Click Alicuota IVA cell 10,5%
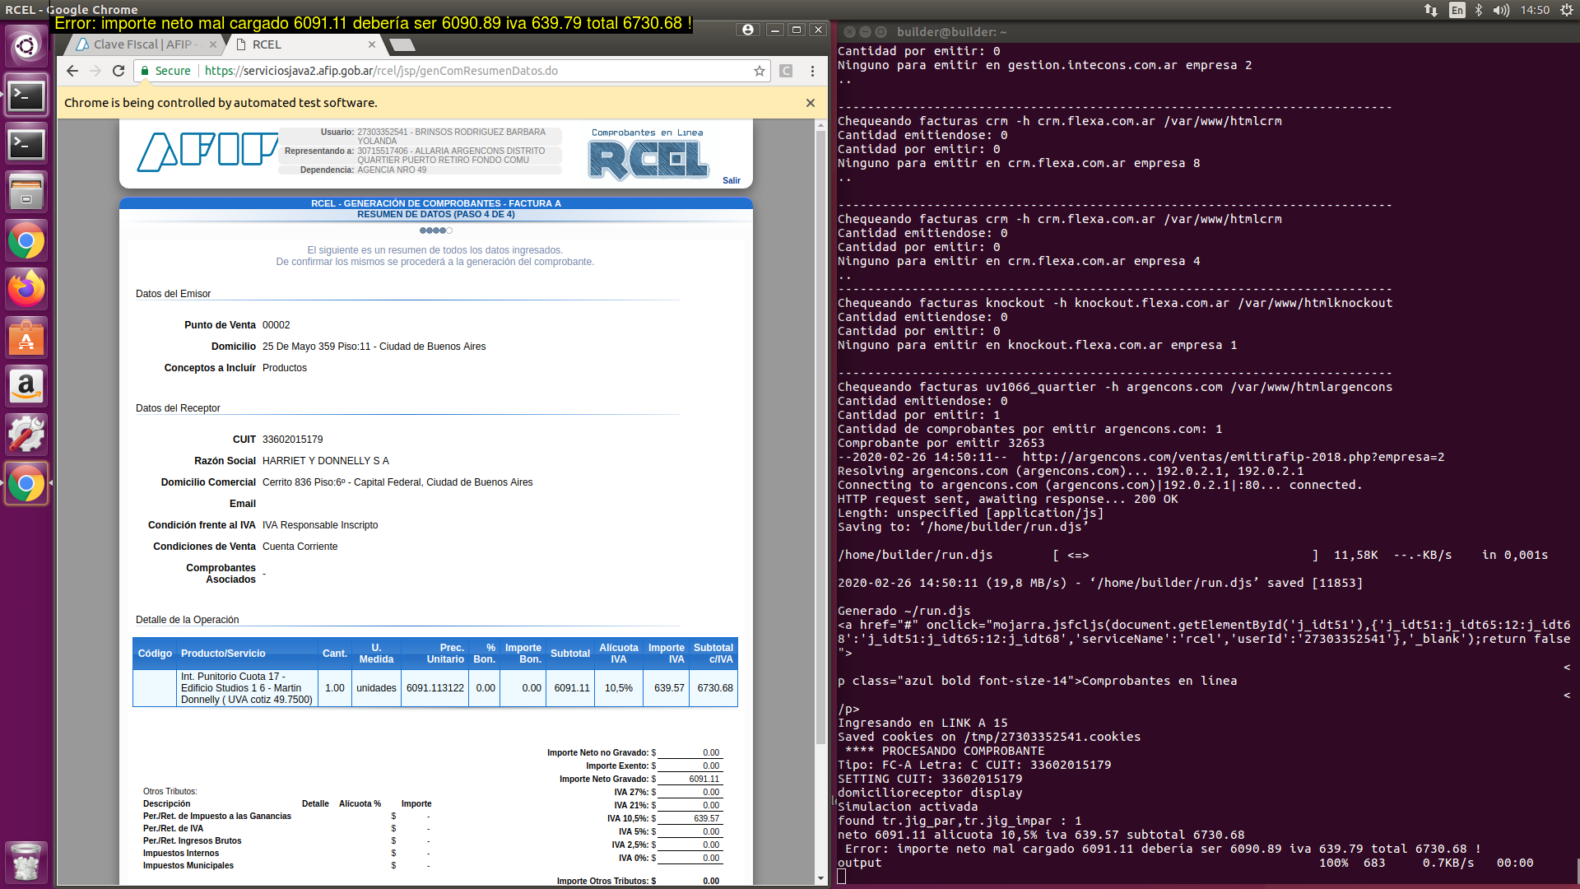 point(618,688)
